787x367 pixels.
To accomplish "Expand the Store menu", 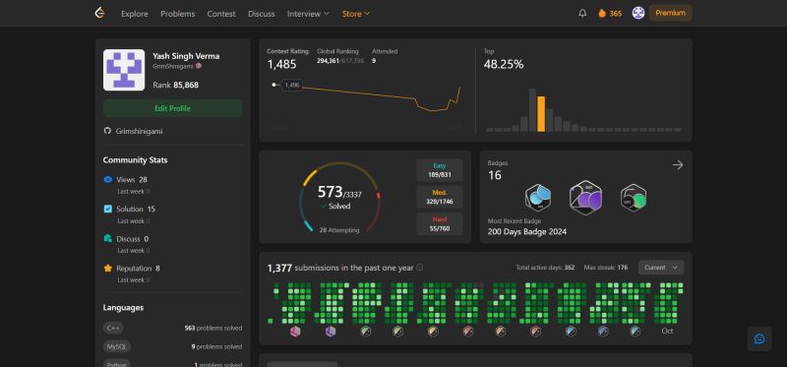I will point(356,14).
